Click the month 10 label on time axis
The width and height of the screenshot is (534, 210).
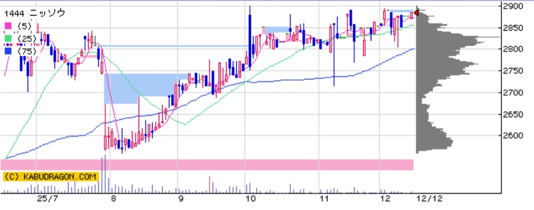pyautogui.click(x=248, y=199)
